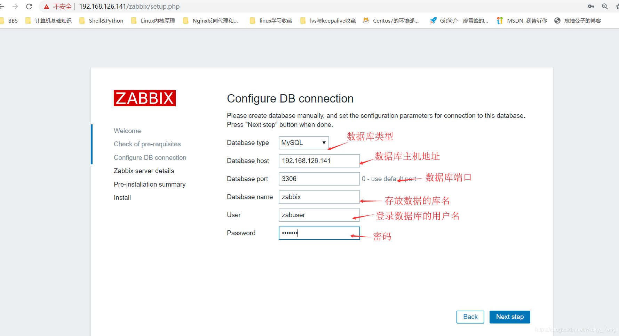The height and width of the screenshot is (336, 619).
Task: Click the Configure DB connection heading
Action: [290, 99]
